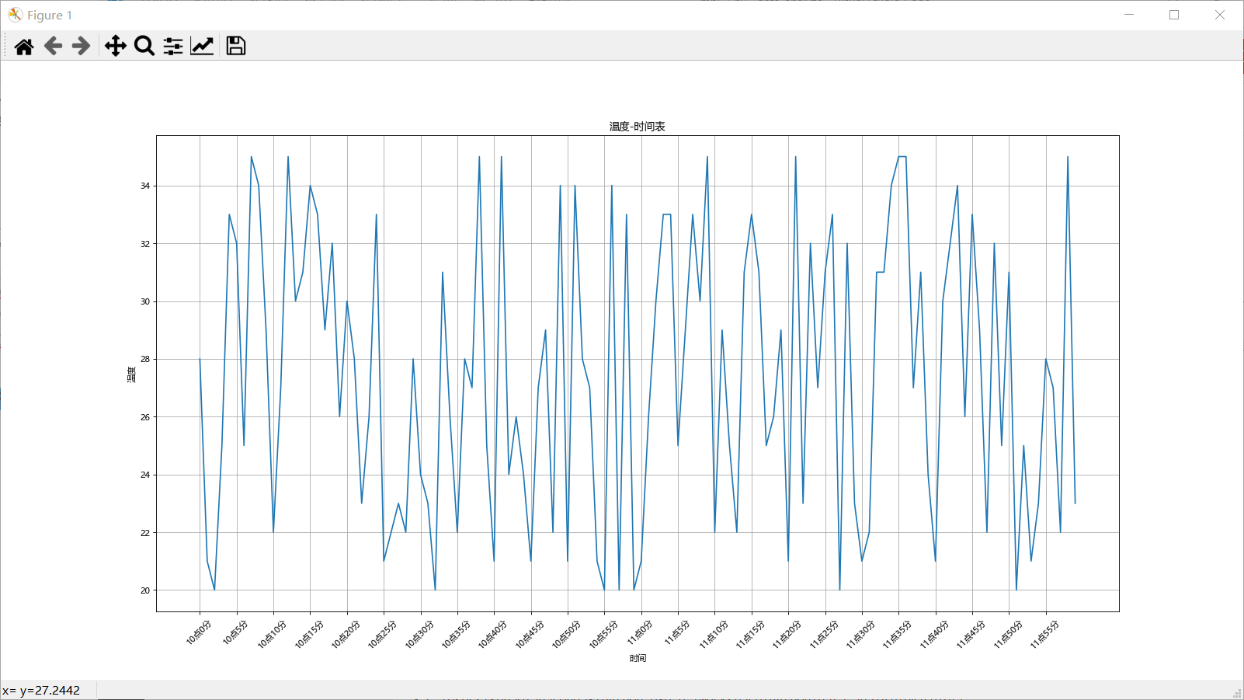Click the x-axis tick label 10点45分
Screen dimensions: 1244x700
[530, 634]
